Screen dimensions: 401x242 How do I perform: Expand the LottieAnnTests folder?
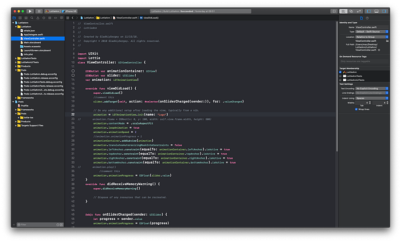(x=16, y=58)
